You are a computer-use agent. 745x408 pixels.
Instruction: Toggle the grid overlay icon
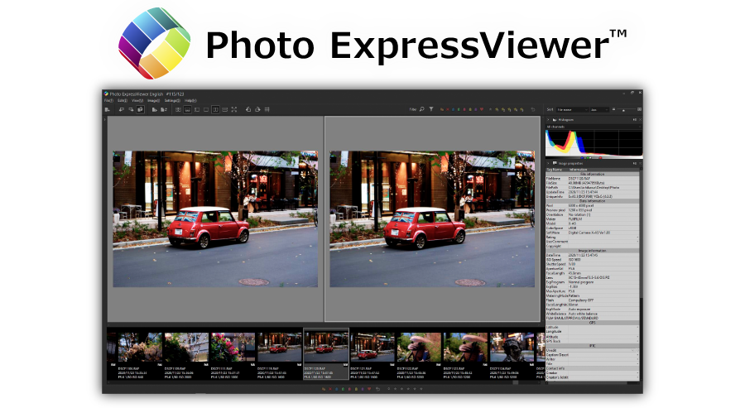[x=267, y=110]
